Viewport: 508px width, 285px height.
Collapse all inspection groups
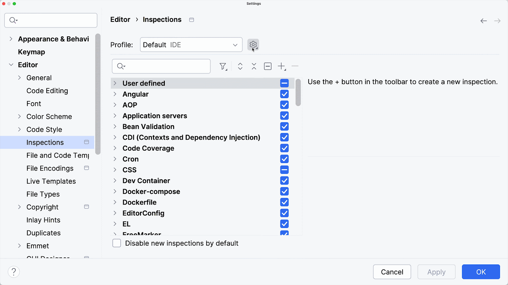(x=254, y=66)
